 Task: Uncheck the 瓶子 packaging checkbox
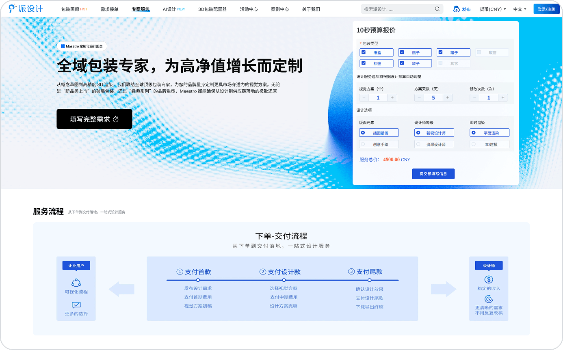[402, 52]
